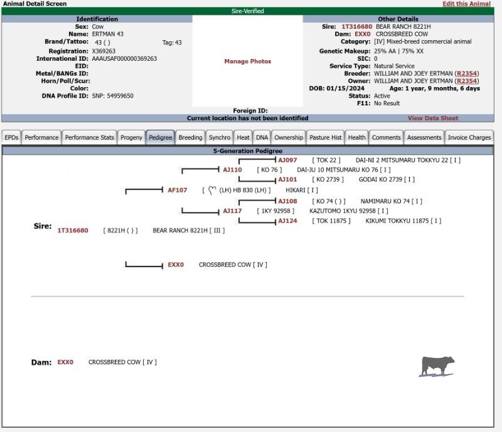Open sire 1T316680 in Other Details
The width and height of the screenshot is (502, 432).
click(x=356, y=27)
